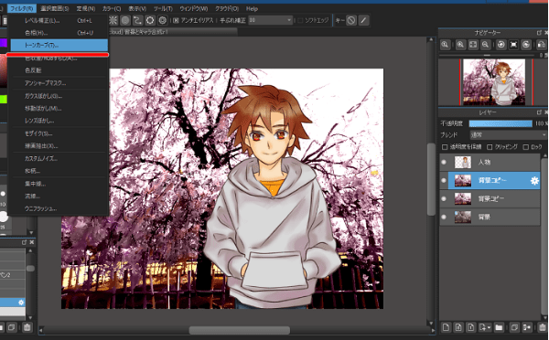The height and width of the screenshot is (340, 549).
Task: Enable the クリッピング checkbox
Action: tap(490, 147)
